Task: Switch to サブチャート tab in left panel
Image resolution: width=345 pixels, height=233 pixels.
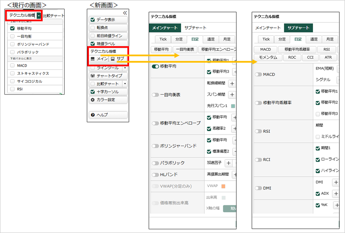Action: [195, 28]
